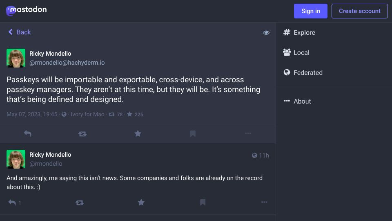
Task: Open the @rmondello handle on reply
Action: pos(46,164)
